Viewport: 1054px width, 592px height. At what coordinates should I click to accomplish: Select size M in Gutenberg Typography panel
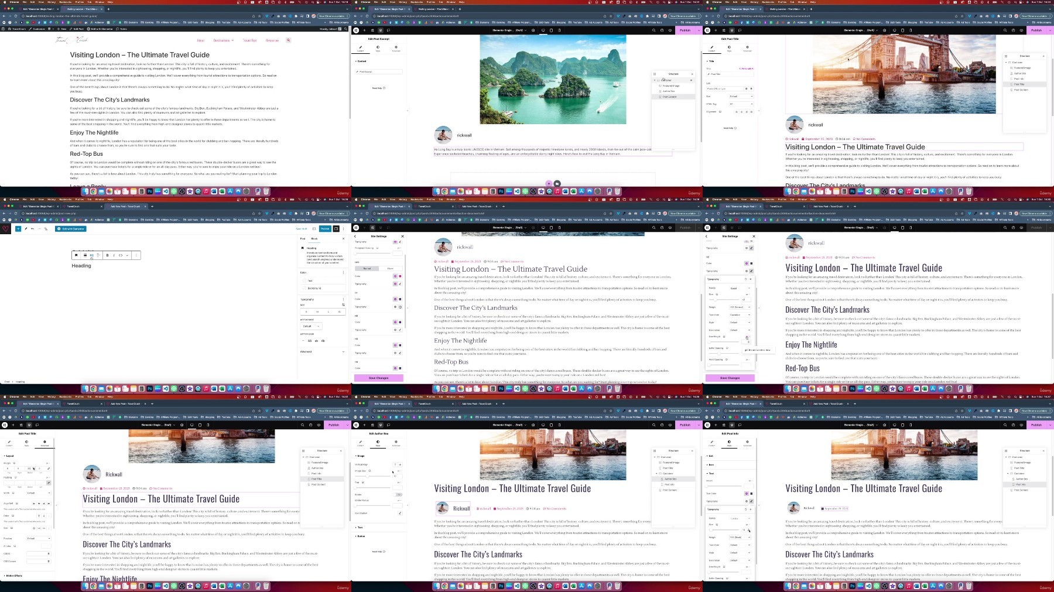tap(317, 312)
